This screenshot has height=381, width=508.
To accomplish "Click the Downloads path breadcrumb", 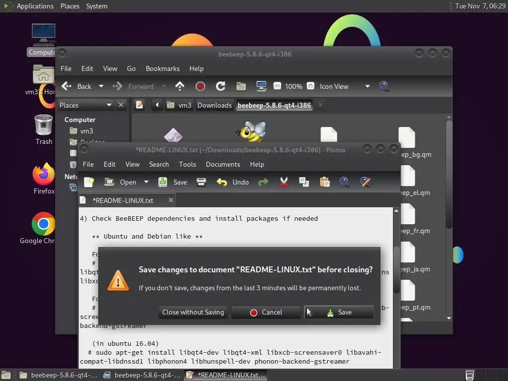I will [x=214, y=105].
